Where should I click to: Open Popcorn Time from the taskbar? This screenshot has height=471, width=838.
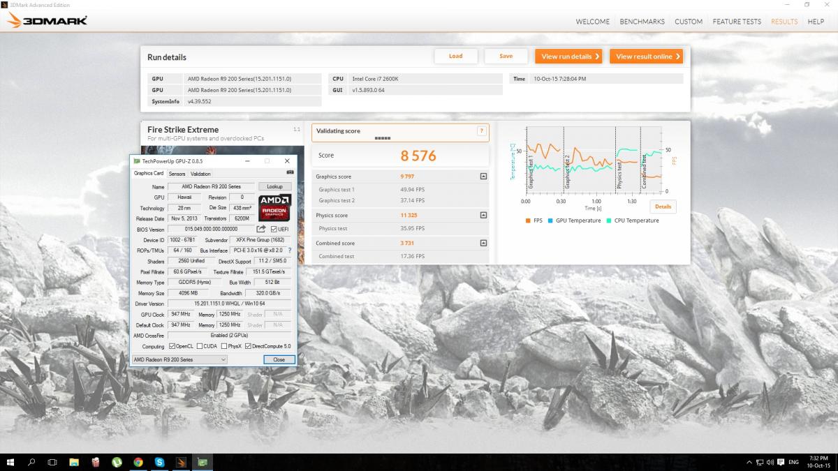(x=96, y=462)
